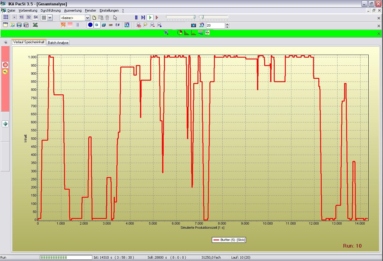383x261 pixels.
Task: Select the 16 grid size icon
Action: 21,17
